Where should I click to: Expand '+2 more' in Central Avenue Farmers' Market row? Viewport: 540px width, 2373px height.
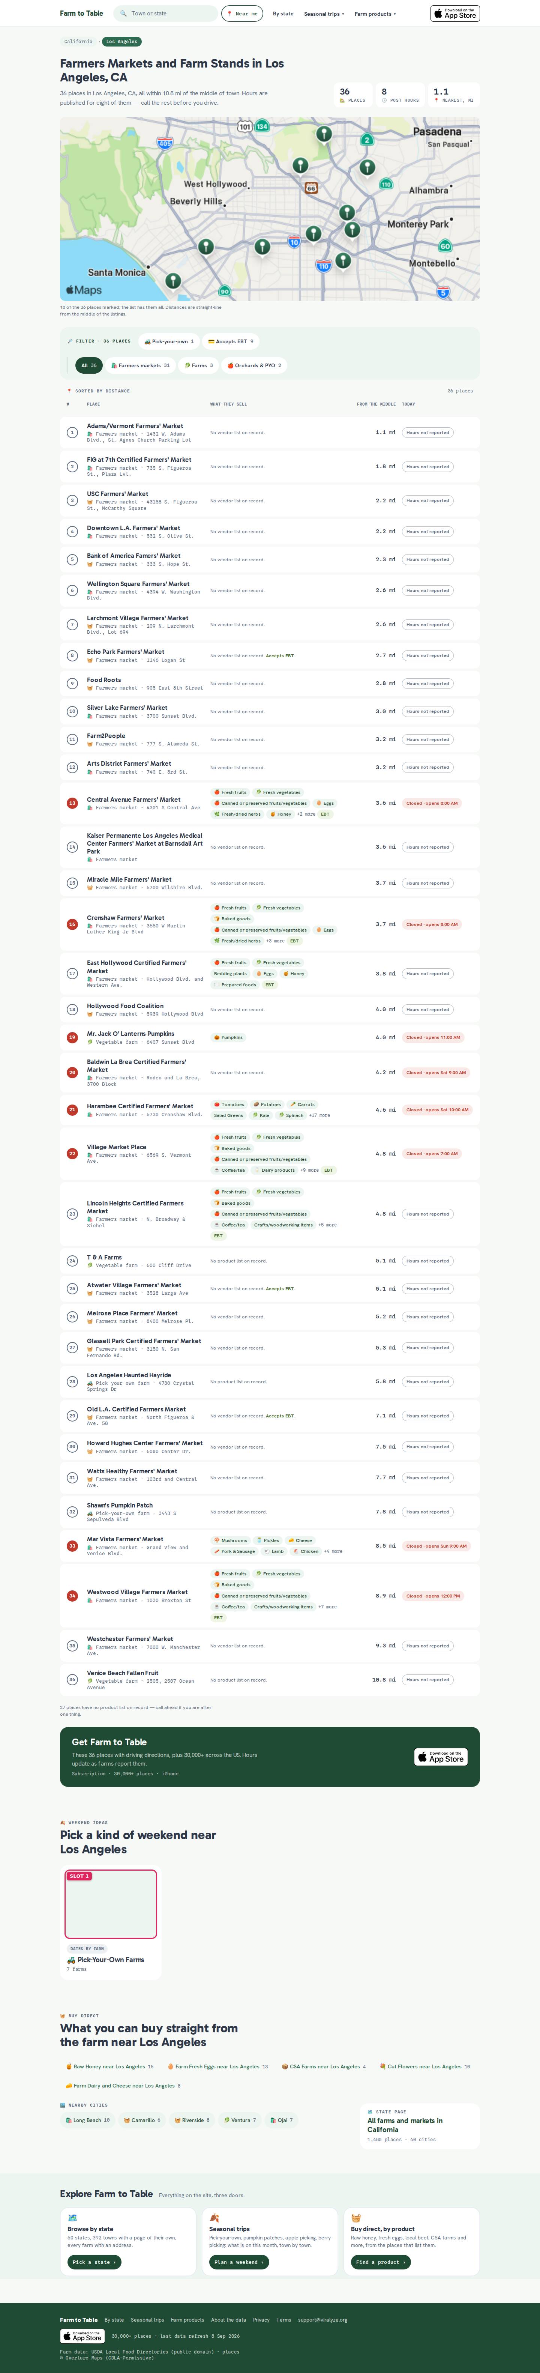(306, 815)
